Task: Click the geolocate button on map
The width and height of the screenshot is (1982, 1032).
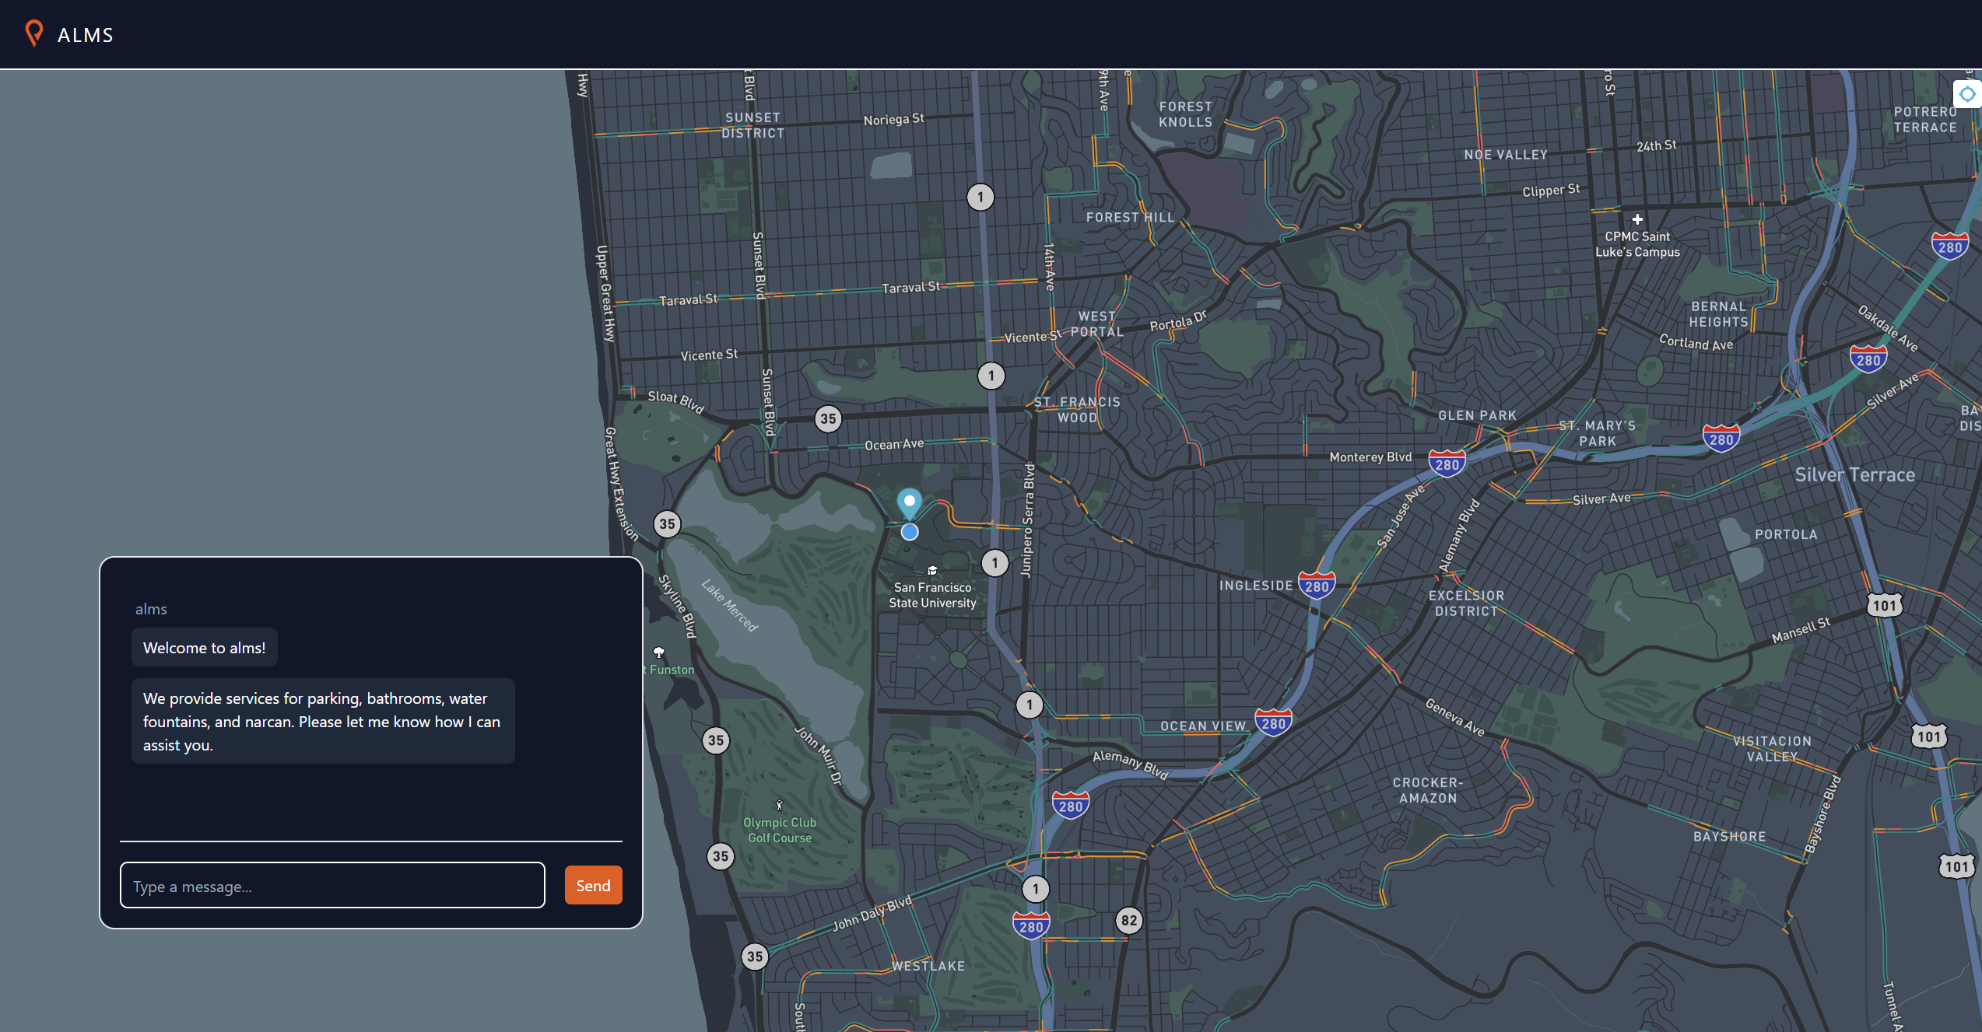Action: 1967,95
